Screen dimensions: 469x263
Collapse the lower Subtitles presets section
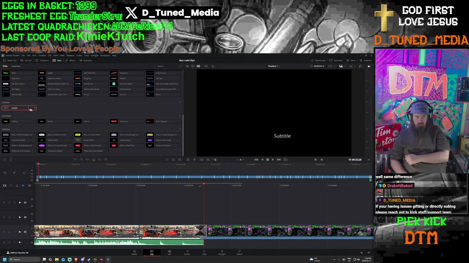[x=180, y=129]
